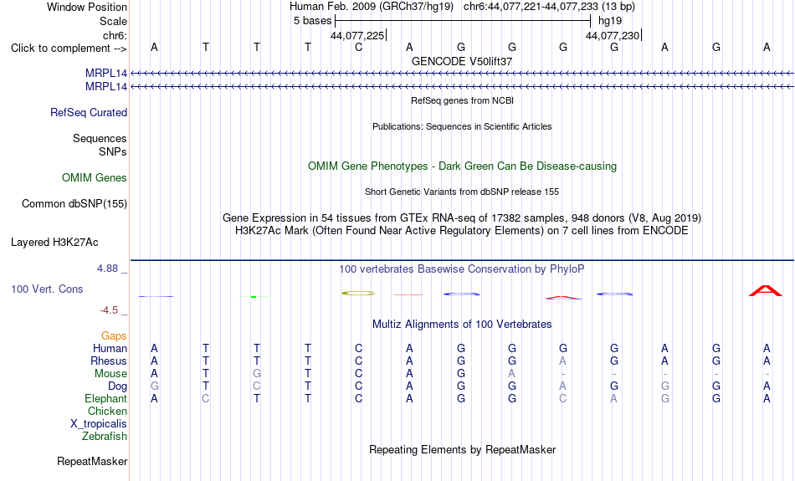Click the Scale label
This screenshot has height=481, width=795.
113,21
